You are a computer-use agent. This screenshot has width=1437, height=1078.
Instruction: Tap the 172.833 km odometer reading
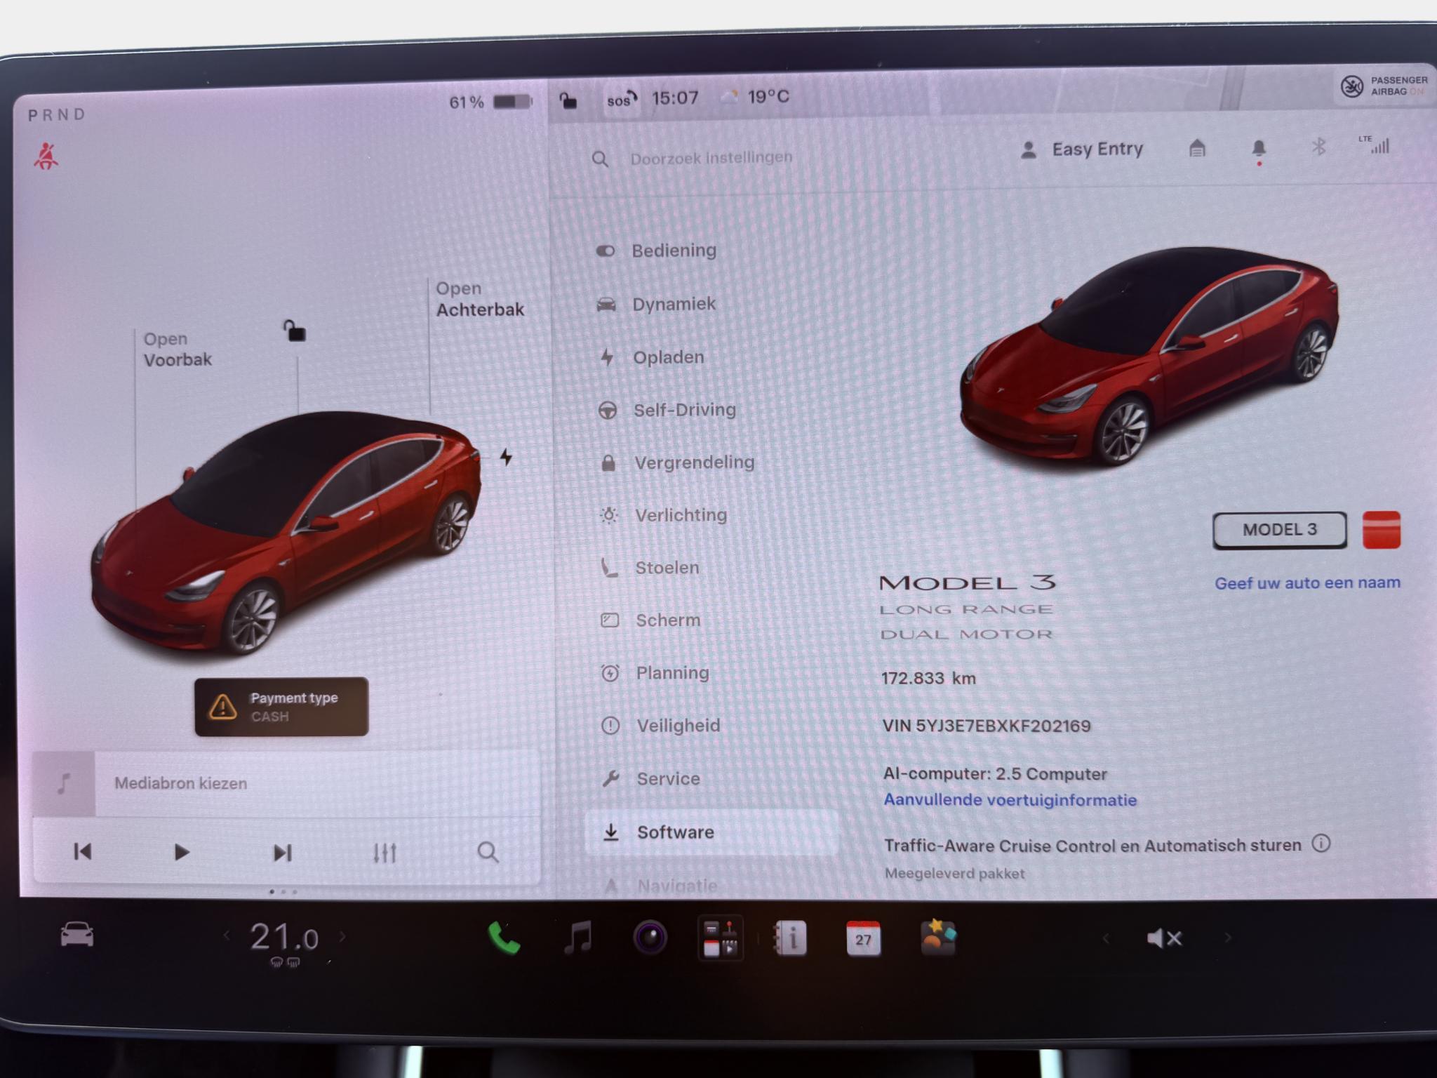pyautogui.click(x=928, y=678)
